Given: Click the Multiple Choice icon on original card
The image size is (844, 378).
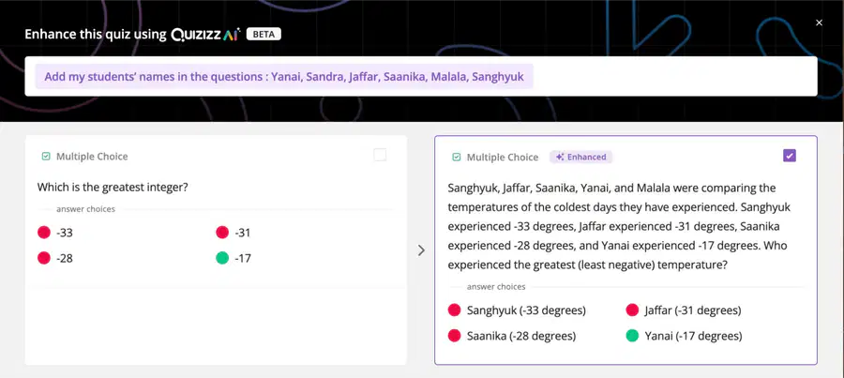Looking at the screenshot, I should tap(46, 157).
